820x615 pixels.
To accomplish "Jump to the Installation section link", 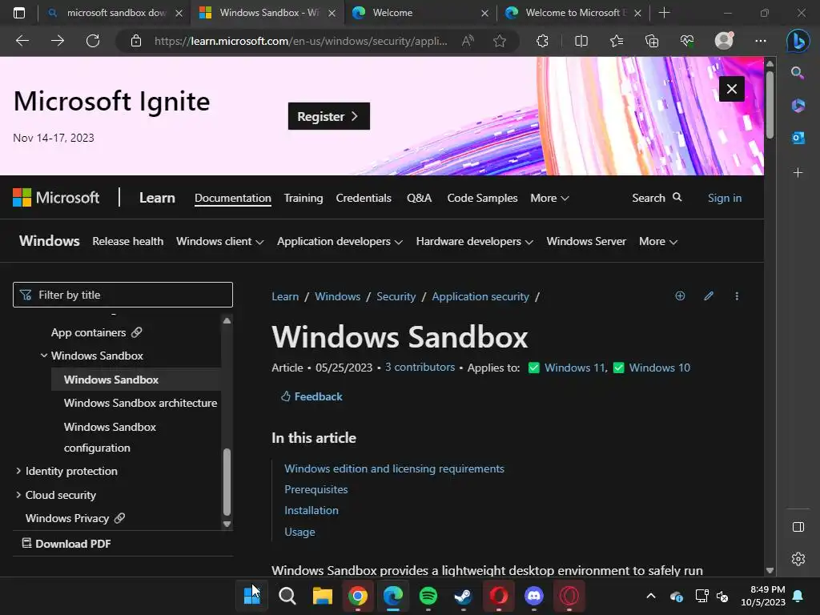I will click(312, 510).
